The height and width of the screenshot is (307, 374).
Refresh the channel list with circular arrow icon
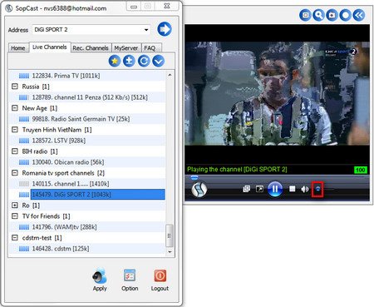click(144, 61)
